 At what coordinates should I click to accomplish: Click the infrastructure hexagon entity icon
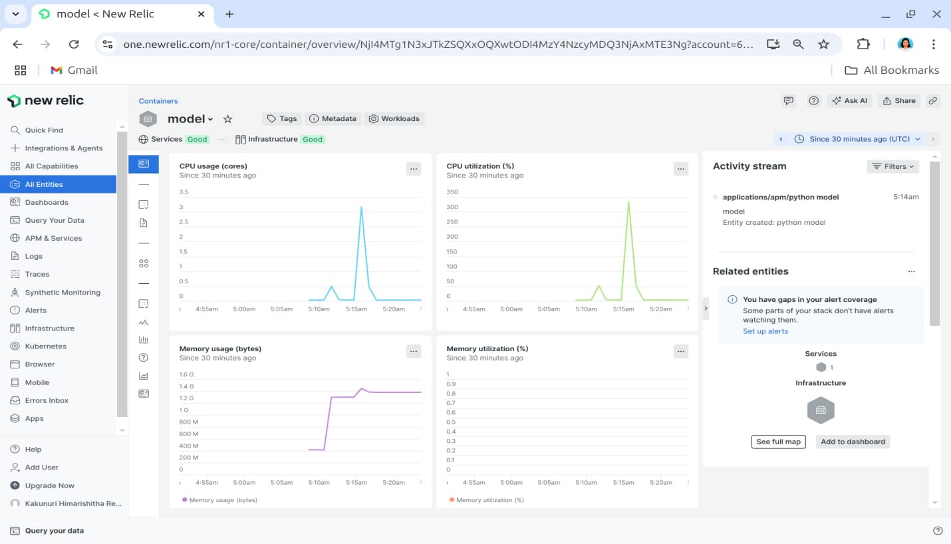tap(820, 410)
